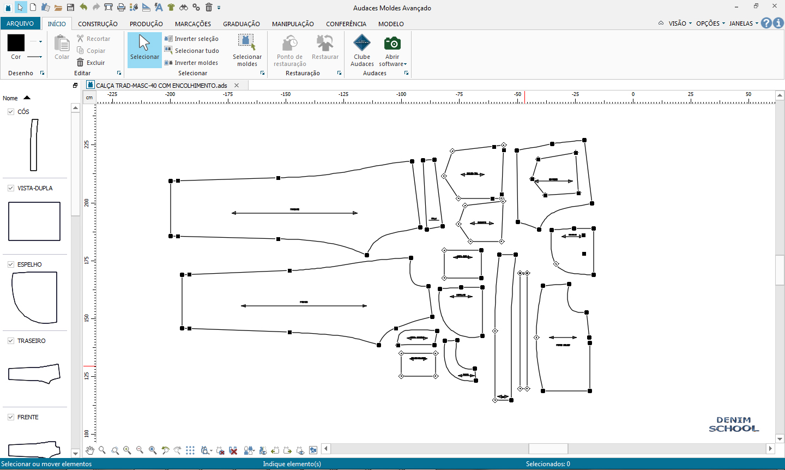Click the Clube Audaces icon

point(362,50)
